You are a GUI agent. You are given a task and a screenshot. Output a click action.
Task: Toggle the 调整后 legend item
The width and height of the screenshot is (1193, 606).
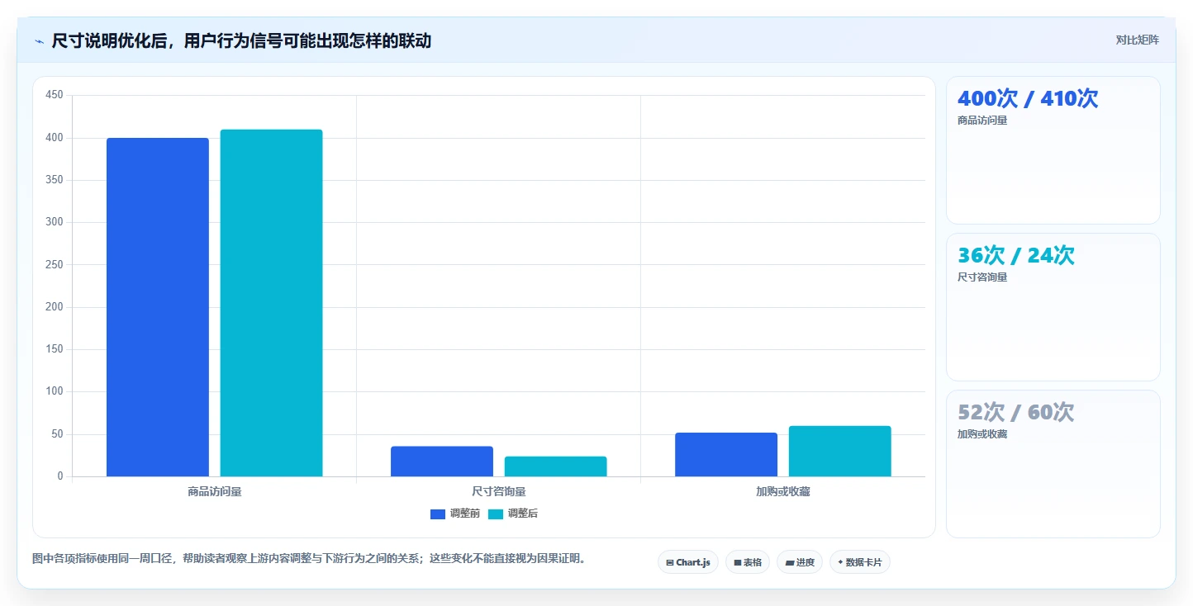(x=513, y=514)
